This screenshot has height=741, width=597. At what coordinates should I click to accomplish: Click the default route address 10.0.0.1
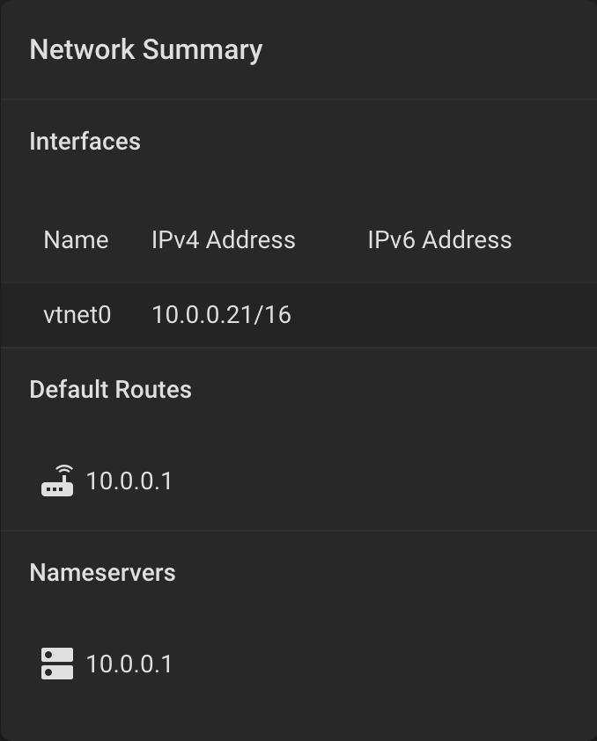click(x=129, y=481)
